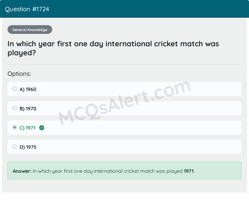Click the selected radio button of C) 1971

(15, 127)
